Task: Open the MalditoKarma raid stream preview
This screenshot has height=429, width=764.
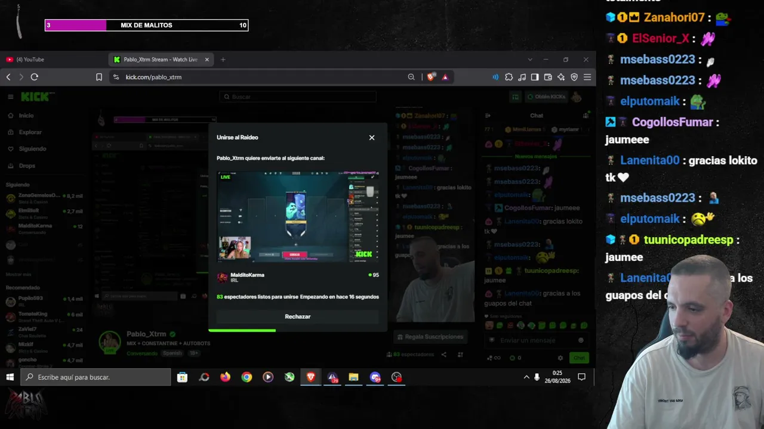Action: (297, 216)
